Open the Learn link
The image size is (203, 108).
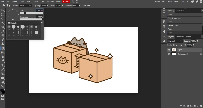[177, 1]
